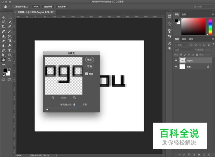Toggle lock image pixels brush icon
This screenshot has width=215, height=157.
tap(185, 55)
